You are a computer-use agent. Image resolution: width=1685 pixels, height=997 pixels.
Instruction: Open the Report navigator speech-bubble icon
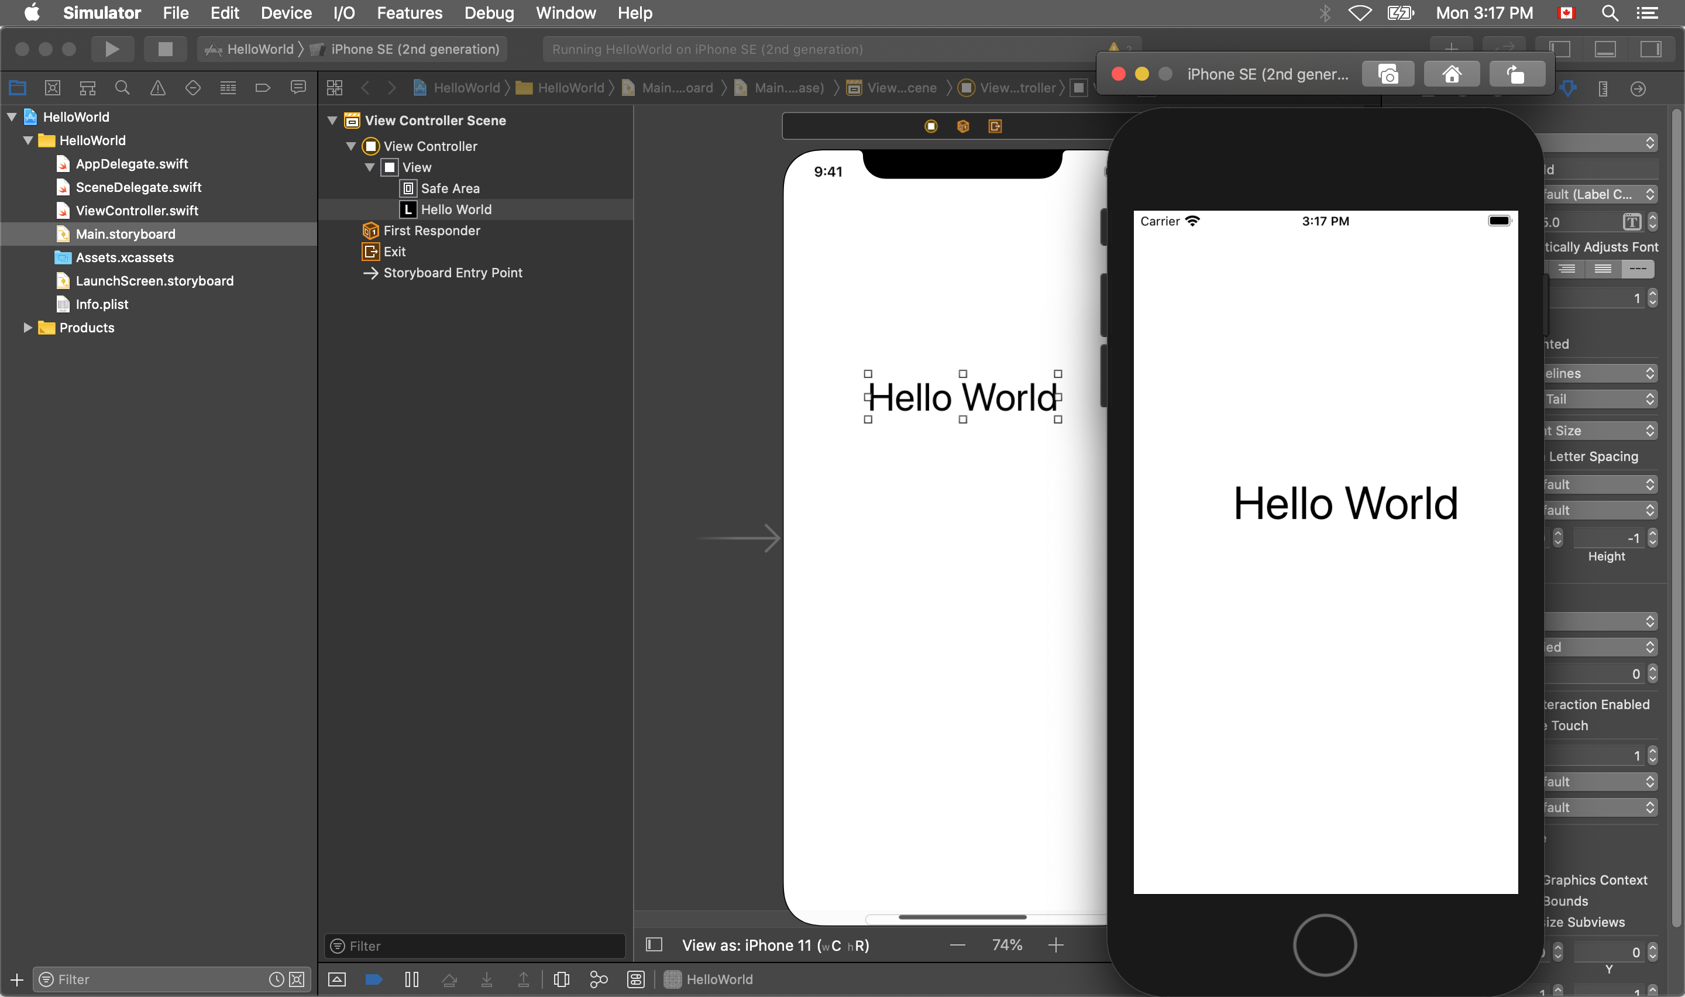[298, 88]
